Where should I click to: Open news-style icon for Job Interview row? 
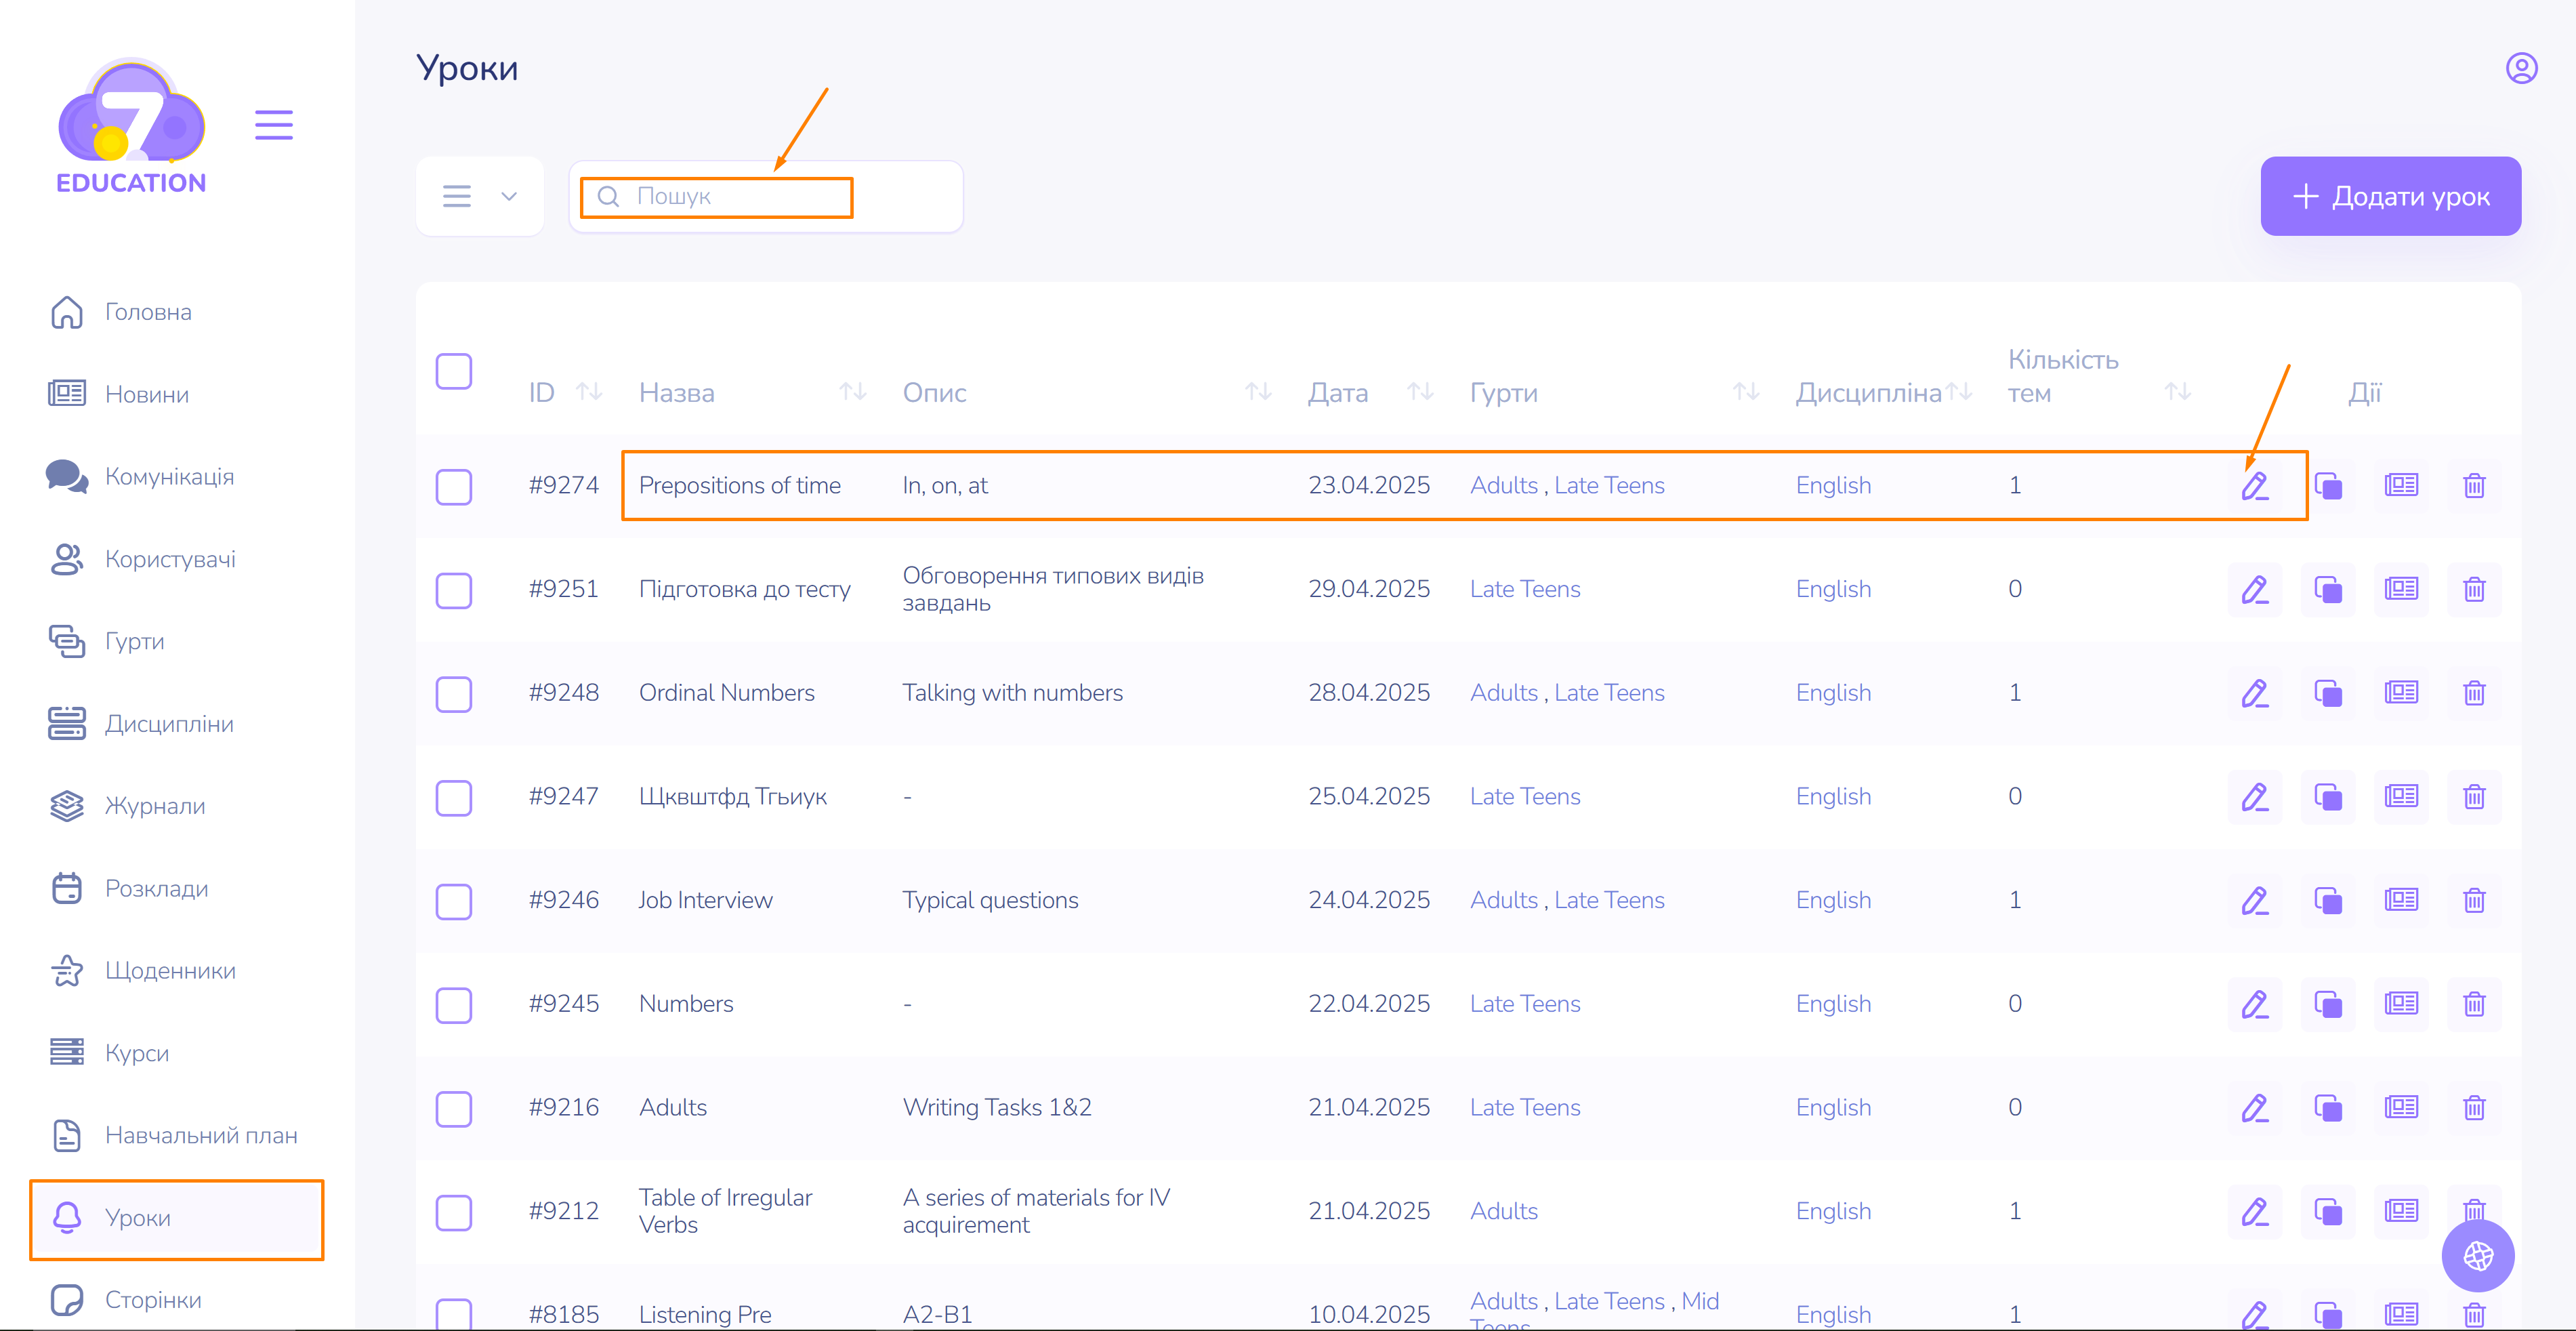pyautogui.click(x=2400, y=900)
